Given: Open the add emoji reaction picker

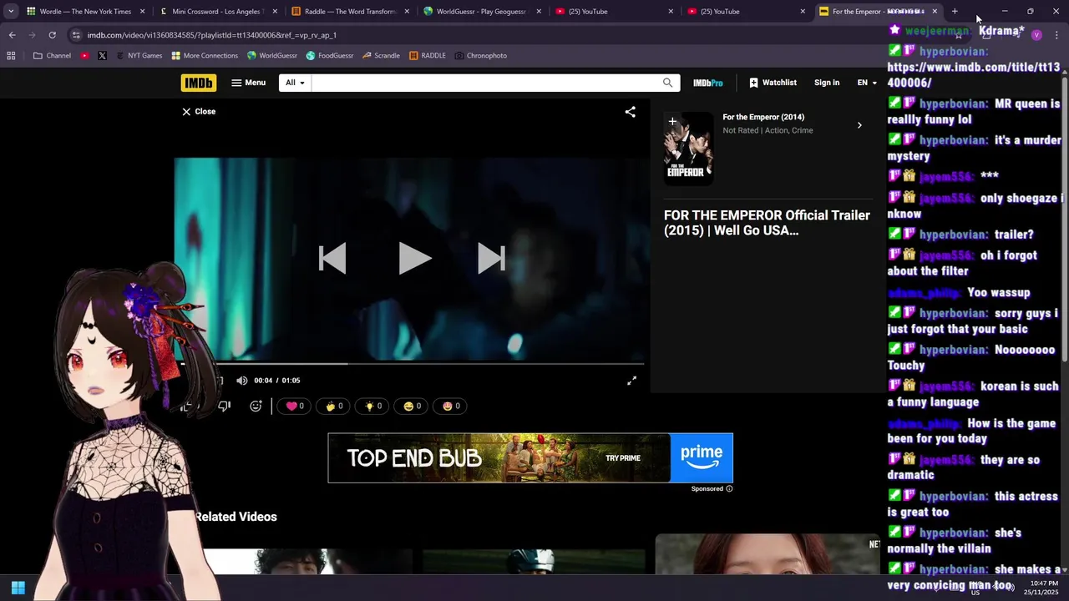Looking at the screenshot, I should [x=256, y=406].
